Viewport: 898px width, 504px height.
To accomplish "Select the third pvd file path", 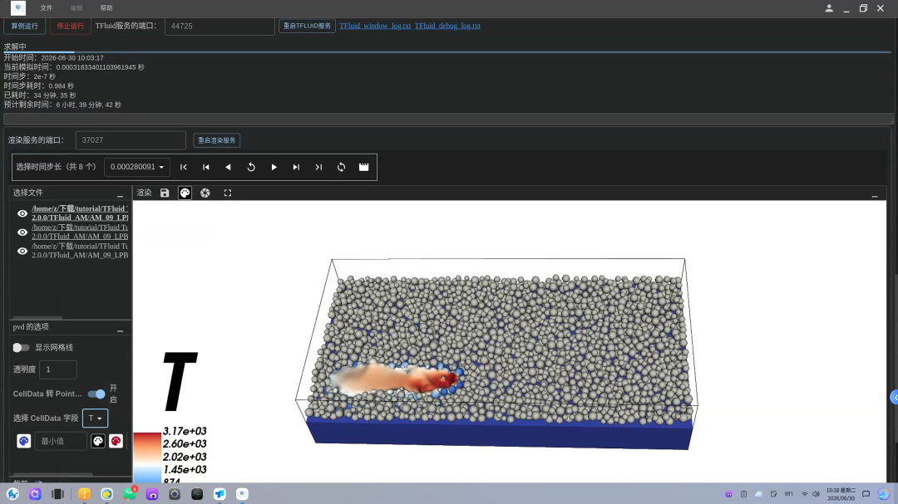I will 80,251.
